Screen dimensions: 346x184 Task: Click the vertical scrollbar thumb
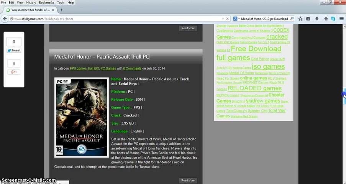tap(344, 96)
